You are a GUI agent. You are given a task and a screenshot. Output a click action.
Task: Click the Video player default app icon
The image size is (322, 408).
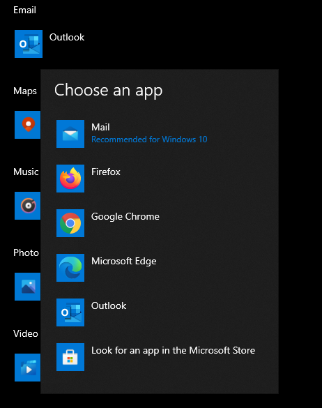28,368
